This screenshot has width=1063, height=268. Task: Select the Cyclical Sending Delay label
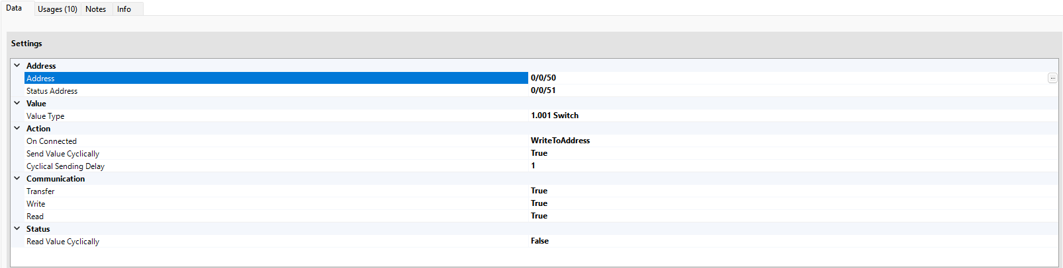[66, 166]
